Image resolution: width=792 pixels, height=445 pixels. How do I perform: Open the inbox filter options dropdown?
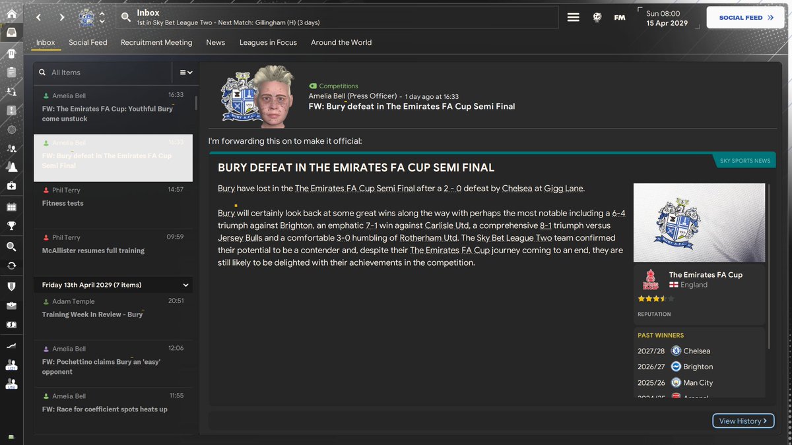point(186,73)
